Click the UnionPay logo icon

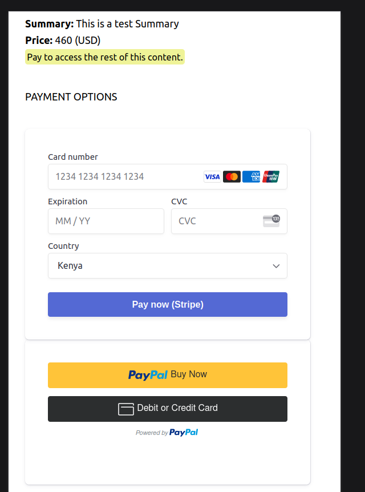pos(271,177)
